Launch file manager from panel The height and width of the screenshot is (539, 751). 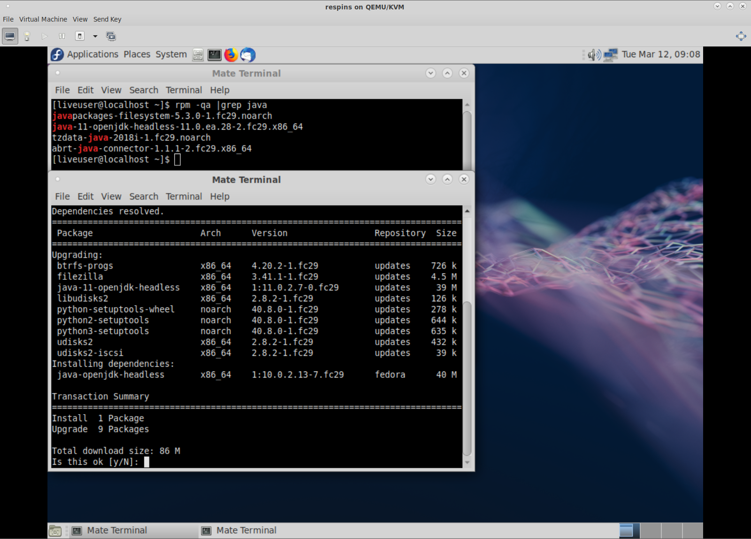pyautogui.click(x=198, y=55)
